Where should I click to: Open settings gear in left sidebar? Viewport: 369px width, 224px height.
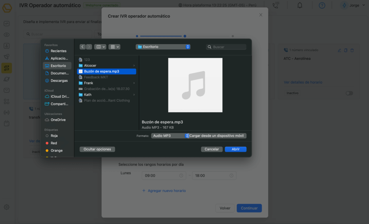coord(6,207)
